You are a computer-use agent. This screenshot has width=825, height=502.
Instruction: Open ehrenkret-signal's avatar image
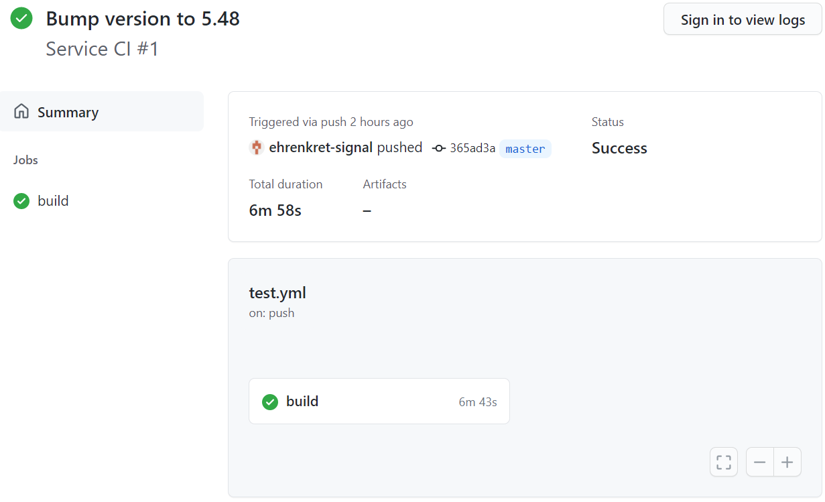click(257, 147)
